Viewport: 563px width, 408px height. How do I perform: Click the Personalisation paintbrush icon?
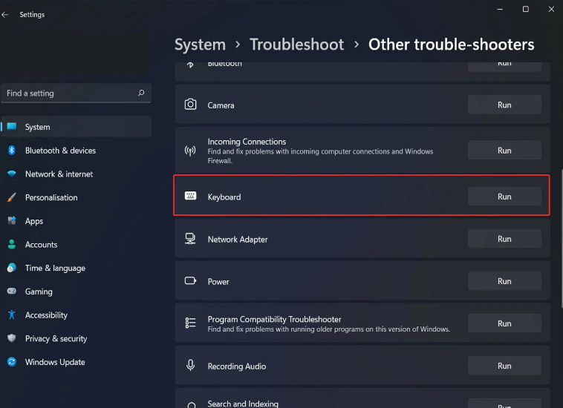click(x=11, y=197)
